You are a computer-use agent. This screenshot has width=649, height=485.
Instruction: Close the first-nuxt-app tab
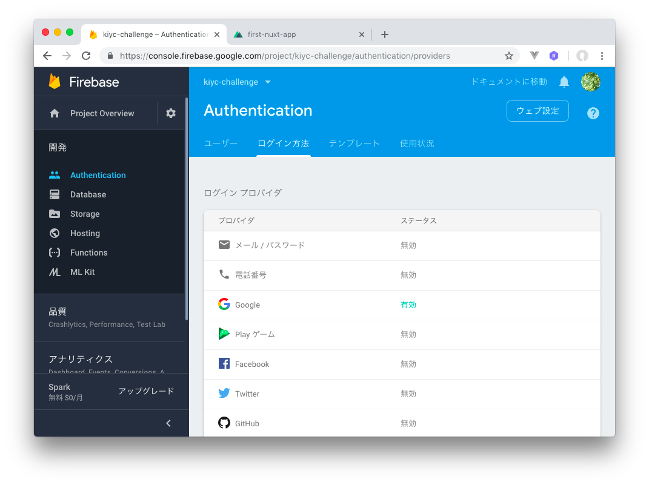click(x=361, y=35)
